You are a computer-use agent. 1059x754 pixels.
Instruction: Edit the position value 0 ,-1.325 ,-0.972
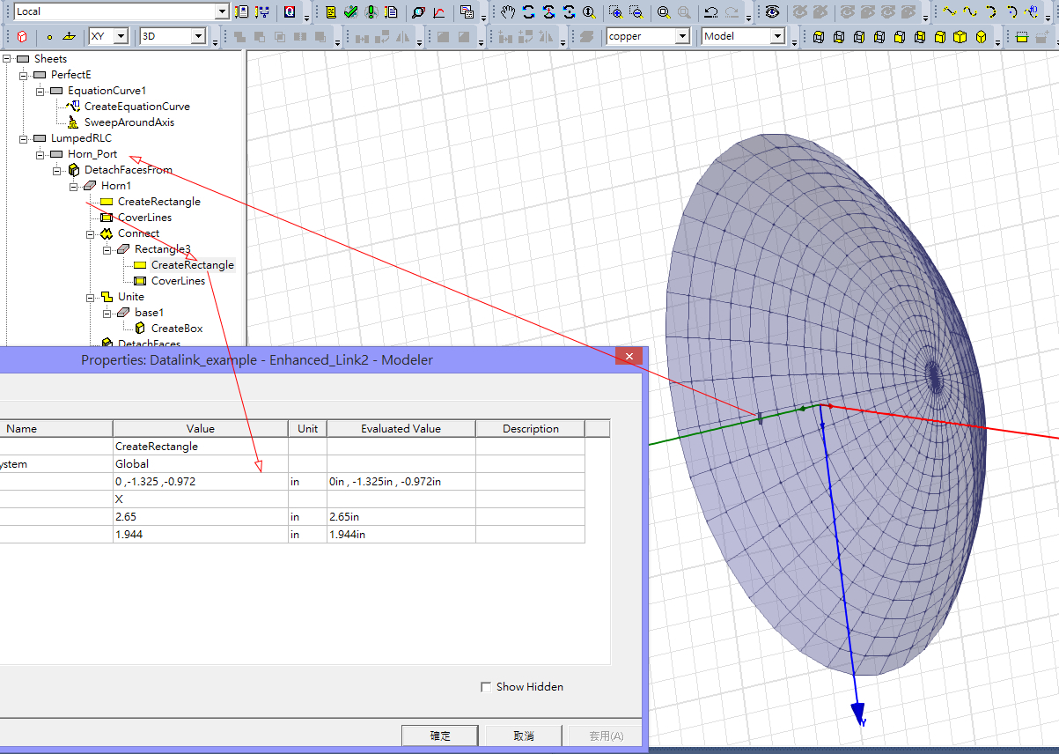(x=201, y=482)
